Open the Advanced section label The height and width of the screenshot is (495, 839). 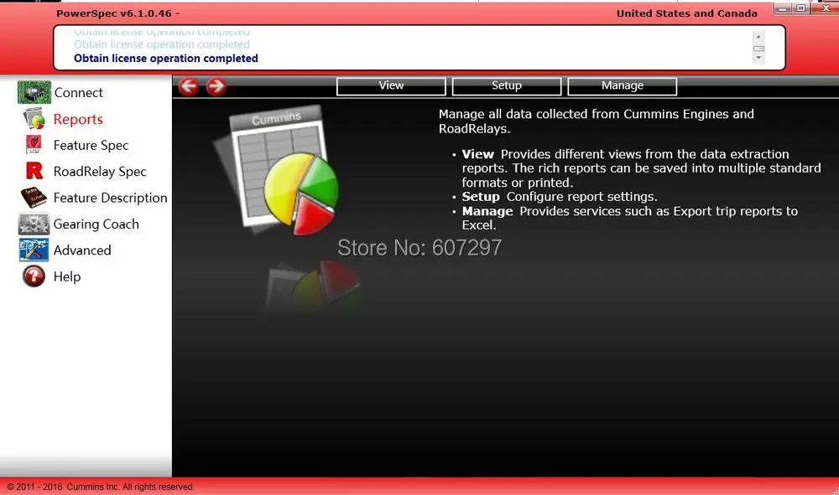[x=82, y=250]
